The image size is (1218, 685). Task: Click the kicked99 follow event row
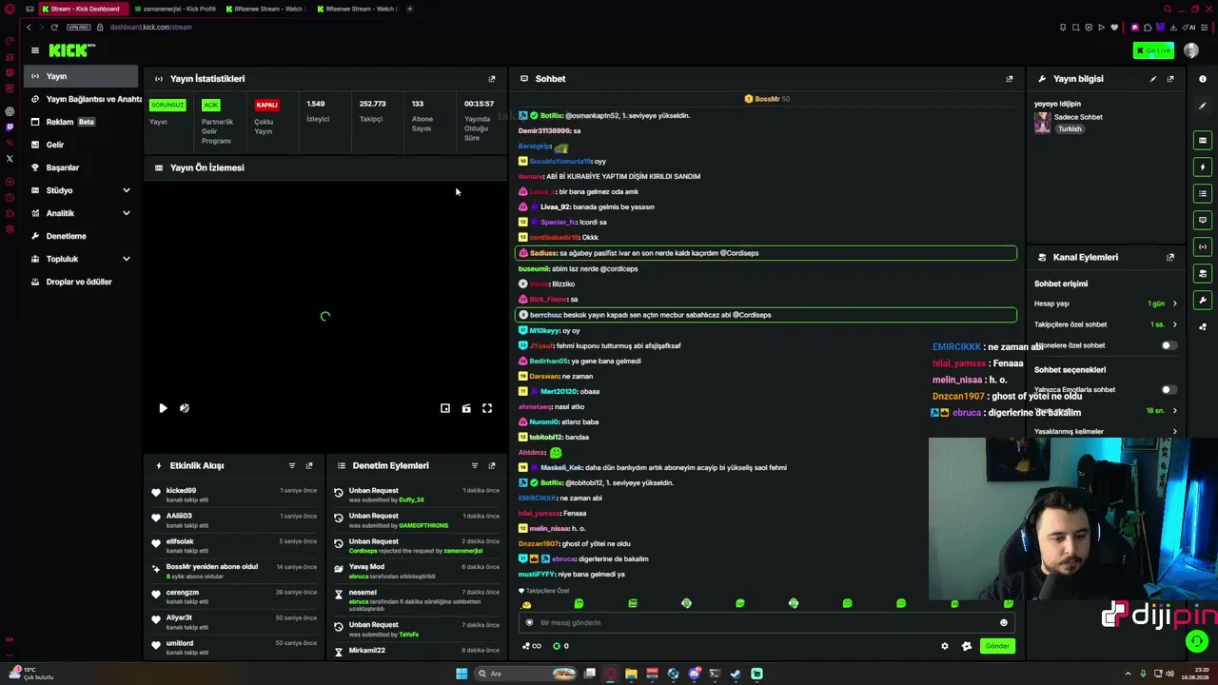click(x=233, y=495)
